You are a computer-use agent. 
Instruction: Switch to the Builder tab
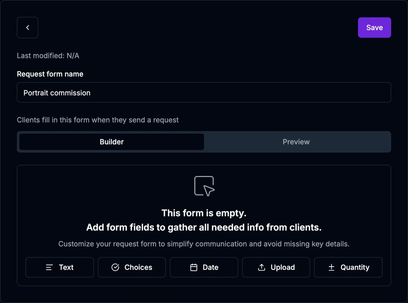(x=112, y=142)
